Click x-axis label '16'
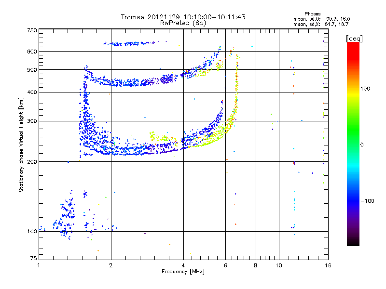This screenshot has width=386, height=289. 328,265
